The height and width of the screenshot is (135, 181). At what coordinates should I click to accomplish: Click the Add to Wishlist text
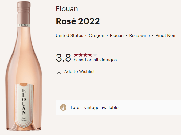[x=80, y=71]
